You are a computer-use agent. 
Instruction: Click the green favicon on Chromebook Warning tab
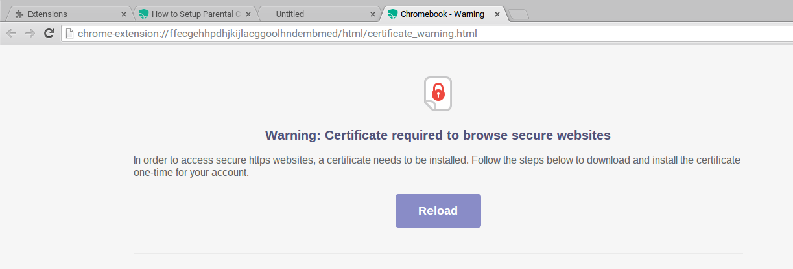point(392,14)
